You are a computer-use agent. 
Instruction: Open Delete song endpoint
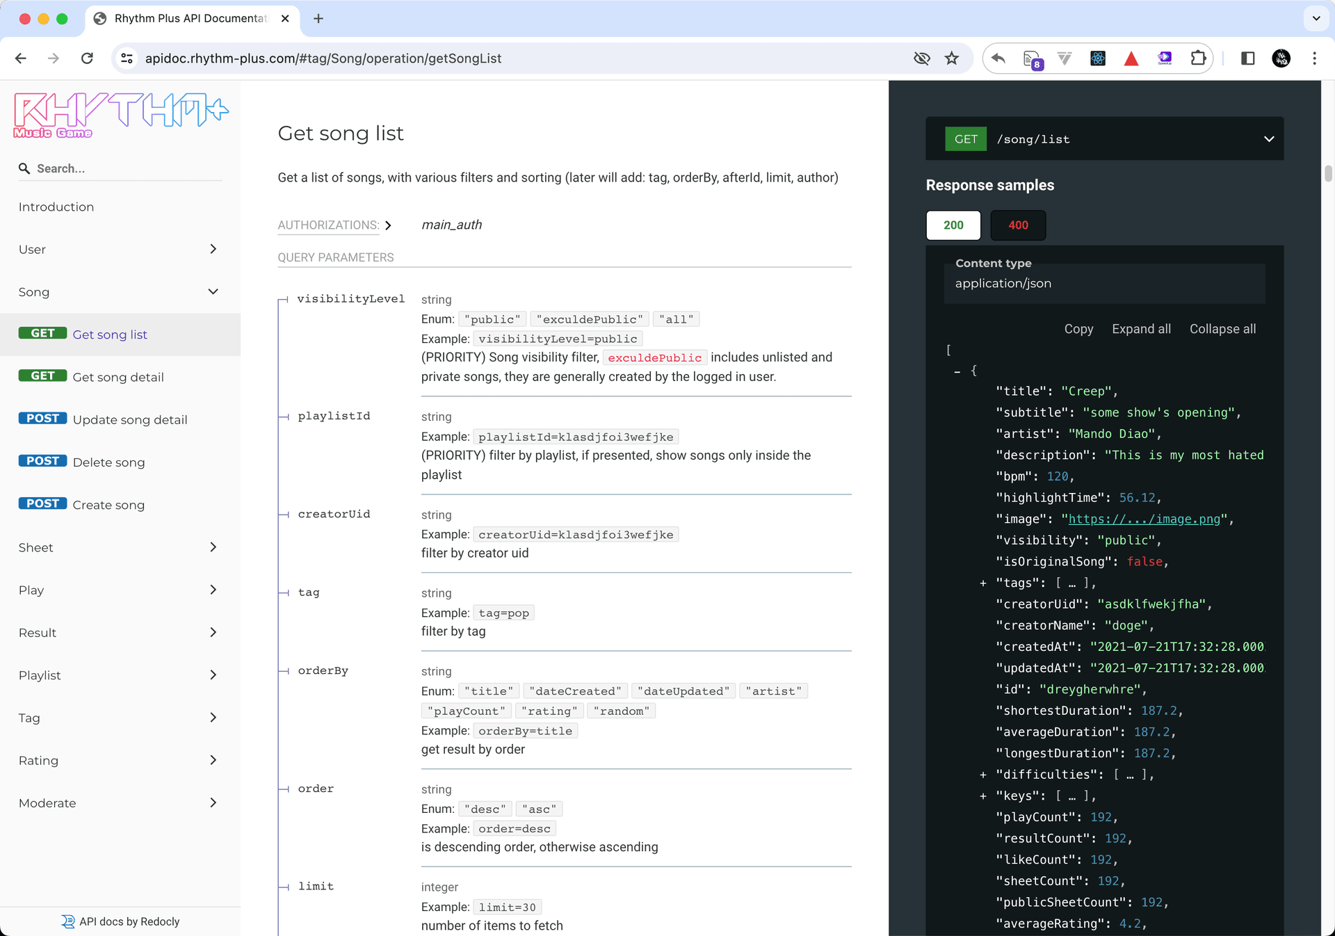[120, 462]
